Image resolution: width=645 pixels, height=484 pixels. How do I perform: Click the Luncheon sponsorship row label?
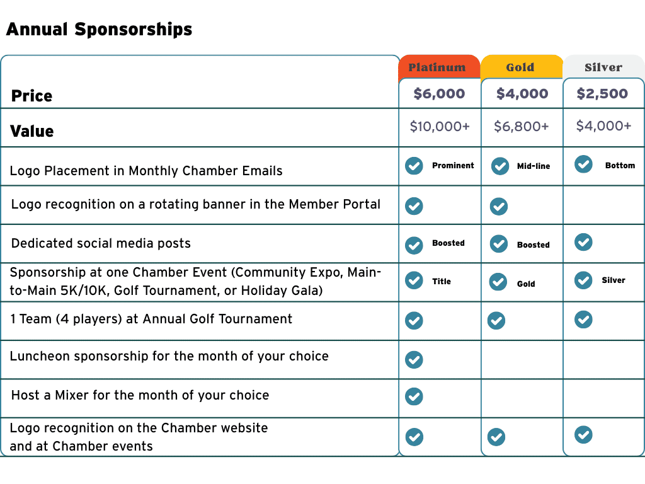click(169, 357)
